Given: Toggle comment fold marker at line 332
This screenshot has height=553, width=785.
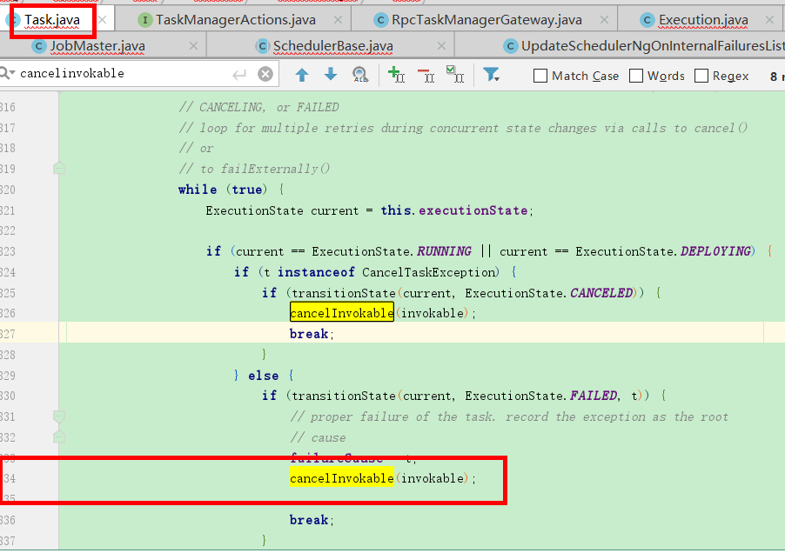Looking at the screenshot, I should tap(59, 436).
